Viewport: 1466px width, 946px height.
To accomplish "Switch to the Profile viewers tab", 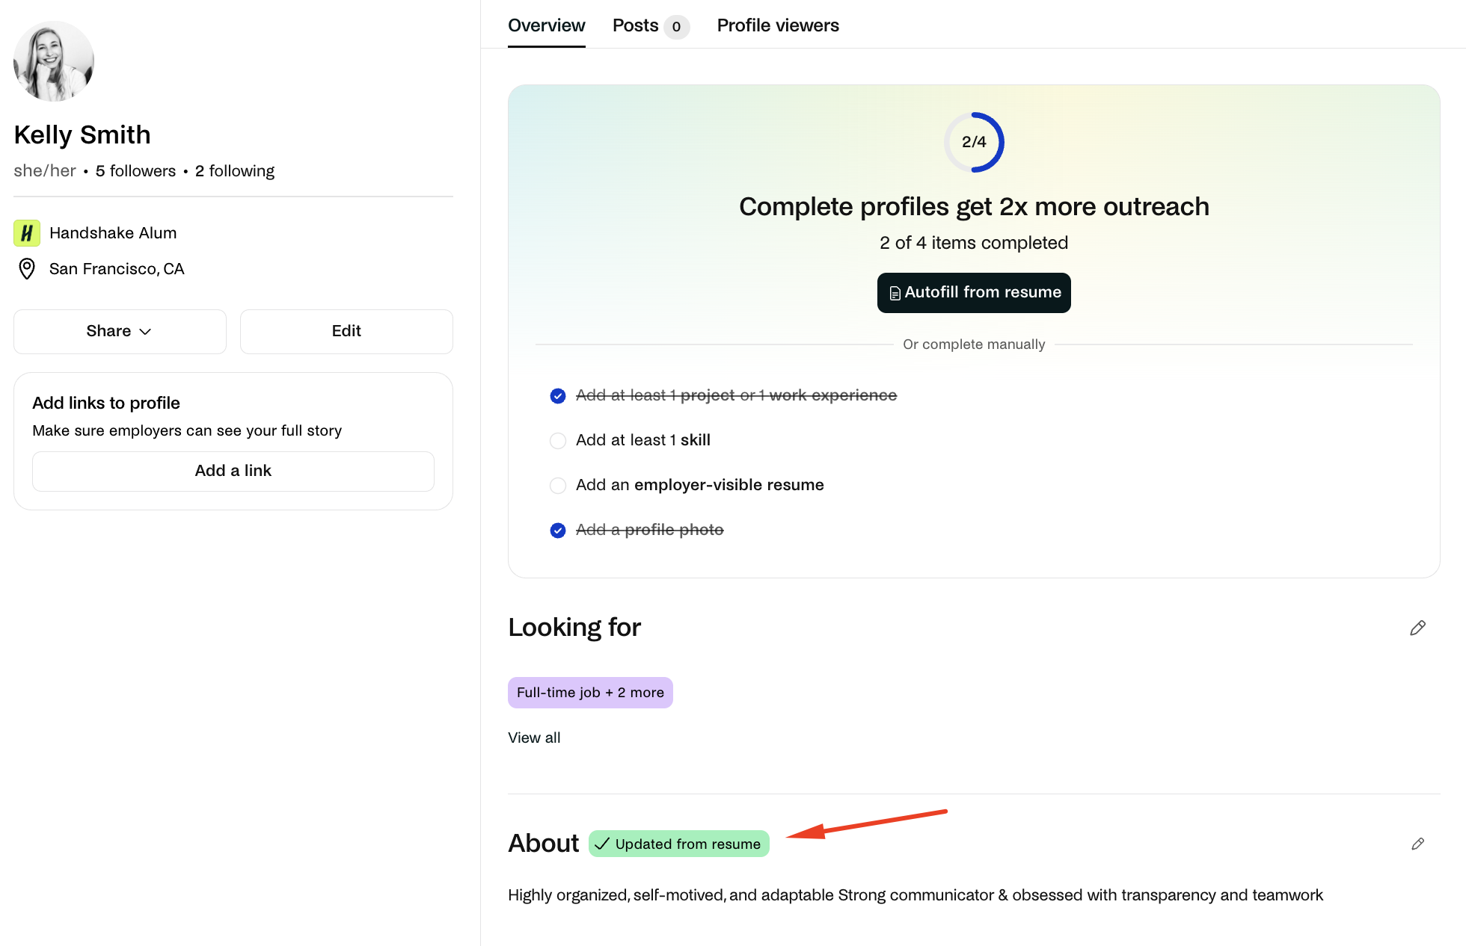I will (778, 25).
